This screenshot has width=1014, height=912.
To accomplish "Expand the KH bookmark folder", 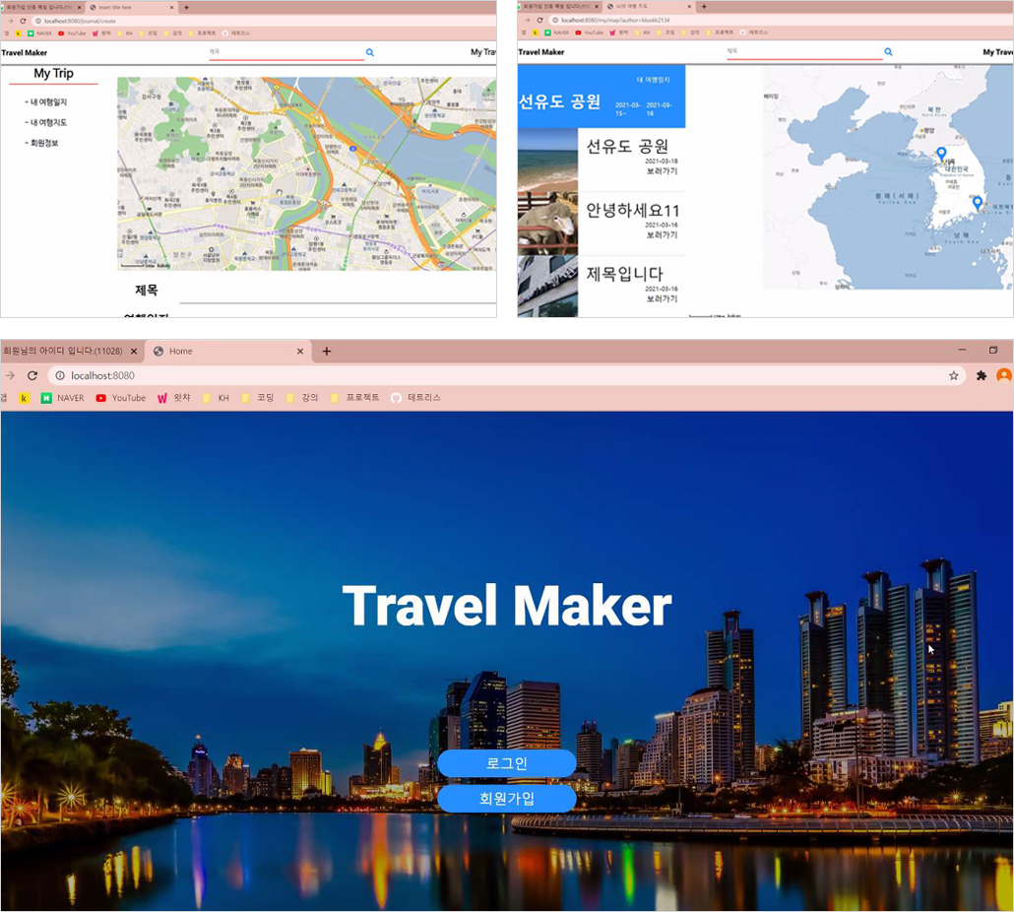I will (216, 398).
